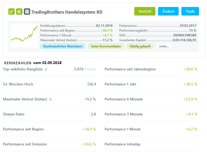Click the Performance seit Emission label
Image resolution: width=207 pixels, height=154 pixels.
click(x=25, y=144)
